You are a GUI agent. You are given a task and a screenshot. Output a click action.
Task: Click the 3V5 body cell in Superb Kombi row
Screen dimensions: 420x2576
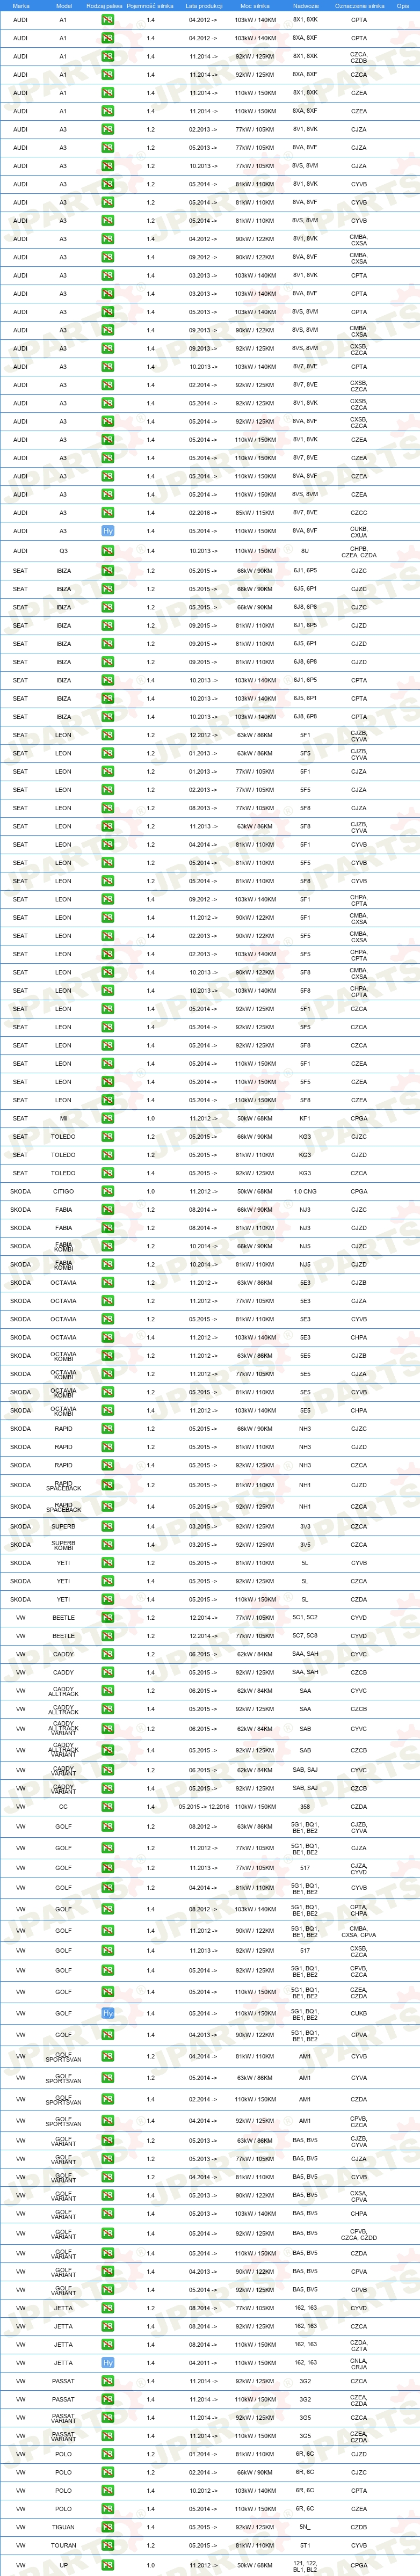point(305,1544)
